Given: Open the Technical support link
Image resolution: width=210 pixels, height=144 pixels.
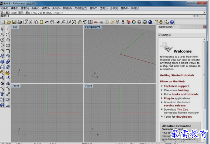Looking at the screenshot, I should click(176, 86).
